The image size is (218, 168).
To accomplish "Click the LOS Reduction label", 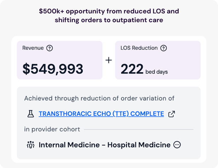I will click(x=139, y=48).
